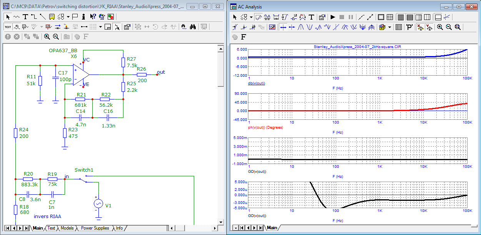Open Properties icon in AC Analysis toolbar
This screenshot has height=235, width=481.
[x=322, y=17]
